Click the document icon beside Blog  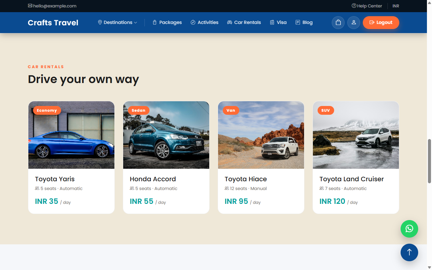click(x=298, y=23)
